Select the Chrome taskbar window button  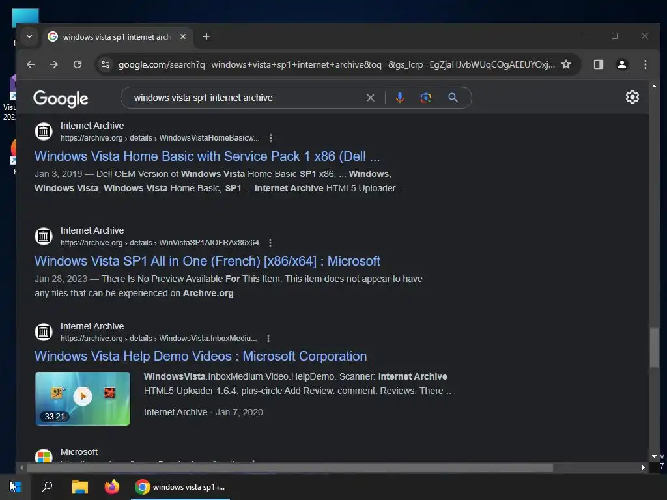pos(180,487)
